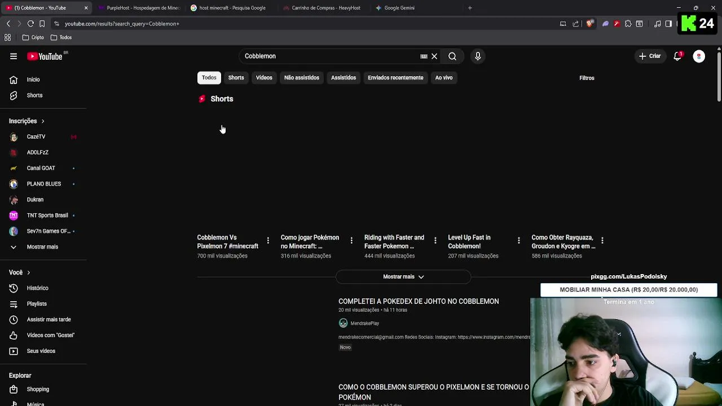Image resolution: width=722 pixels, height=406 pixels.
Task: Expand Mostrar mais below the Shorts shelf
Action: click(403, 277)
